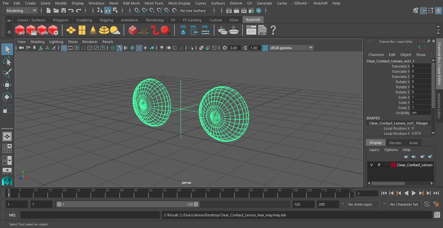This screenshot has width=443, height=228.
Task: Open the sRGB gamma view transform dropdown
Action: click(x=291, y=48)
